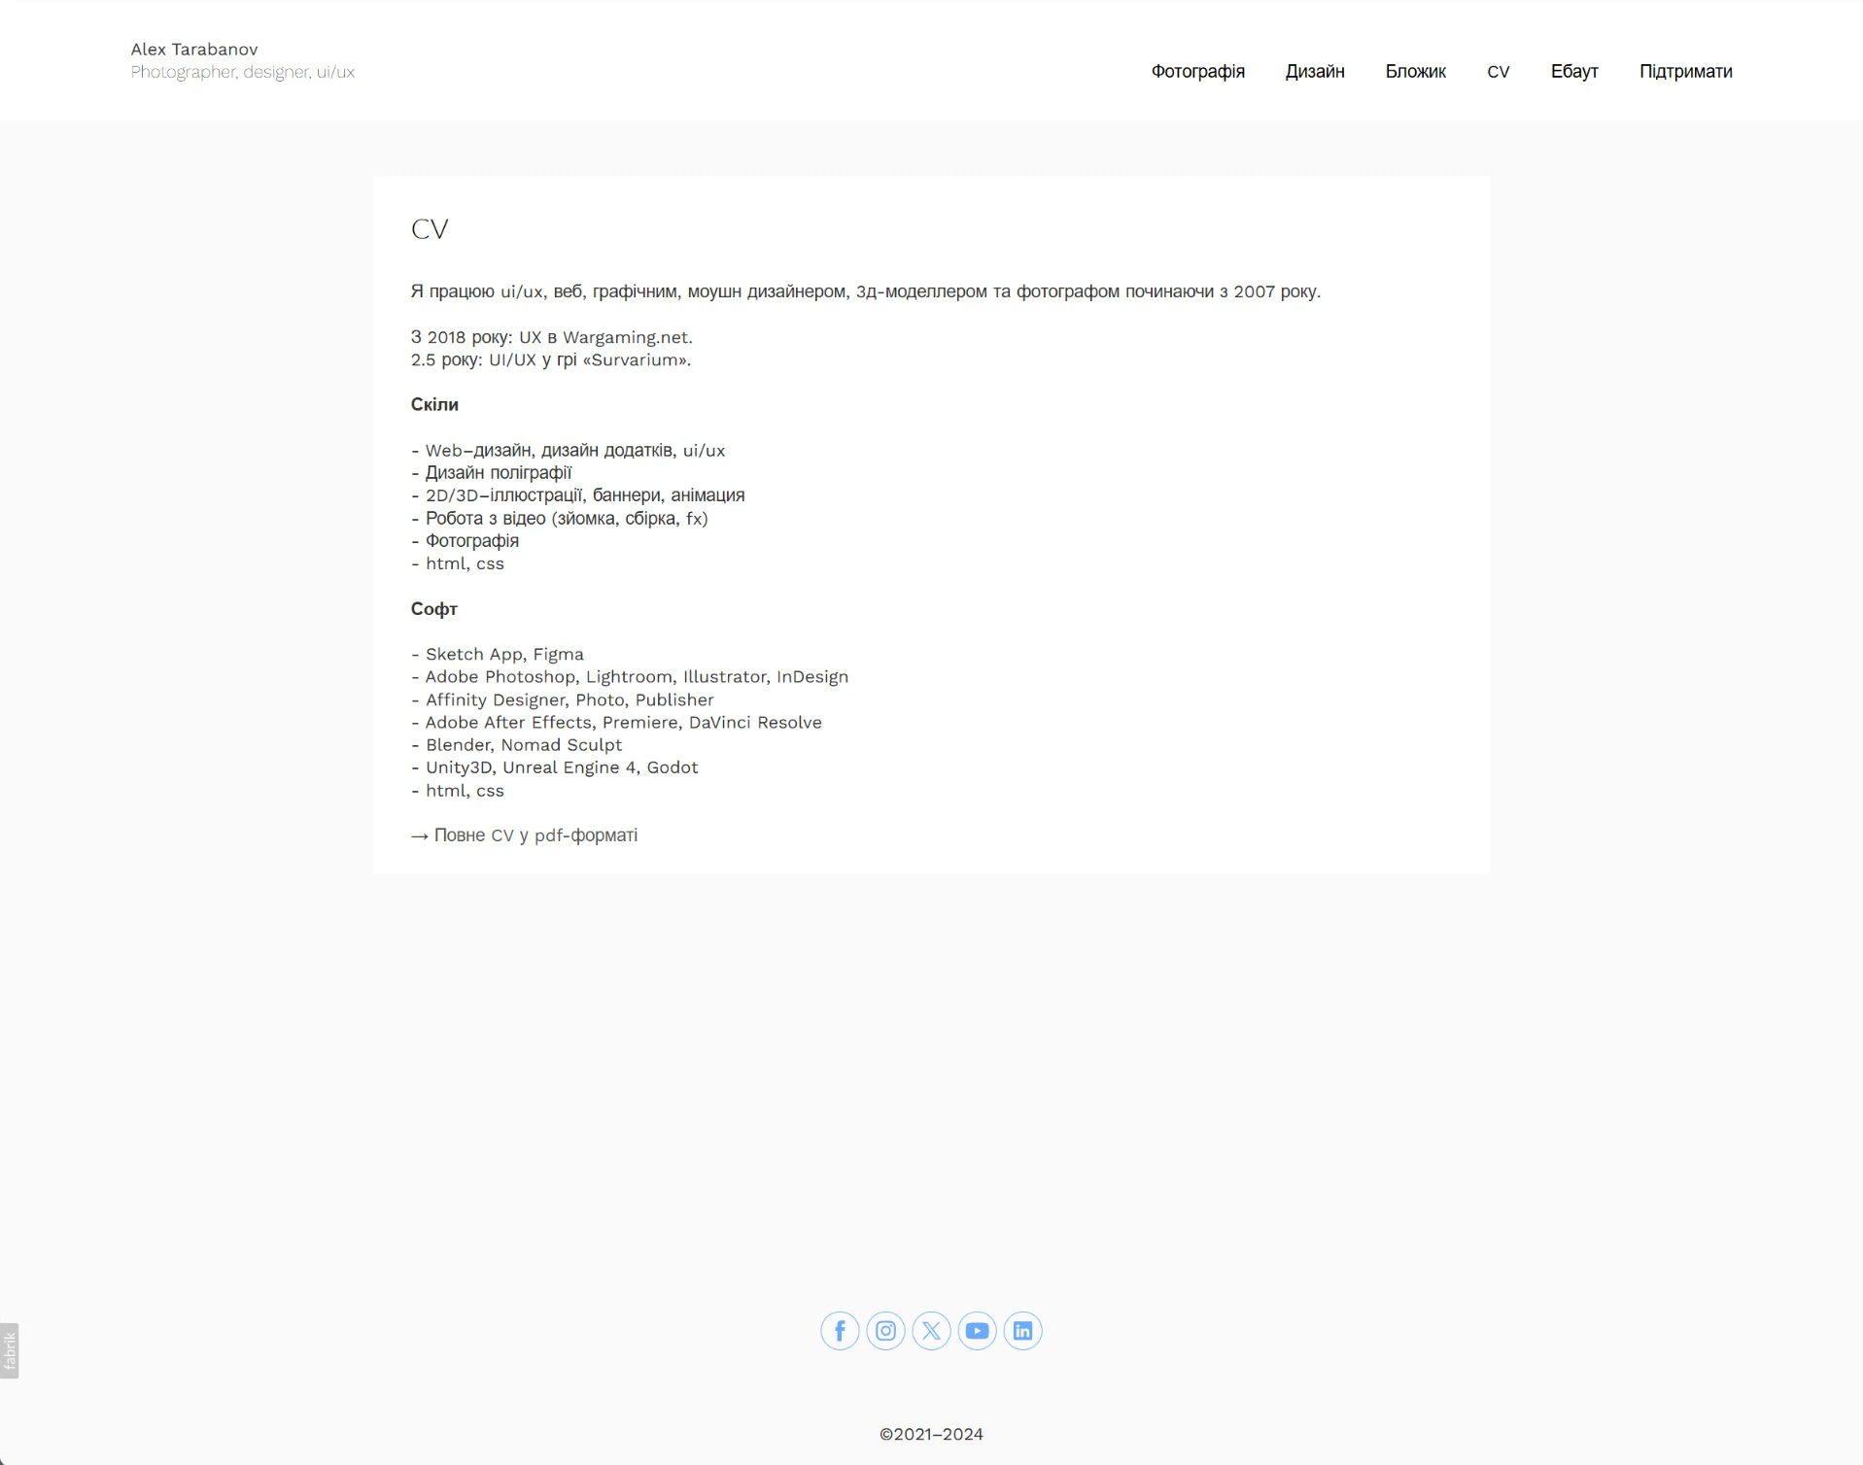Open the Бложик section

point(1416,71)
